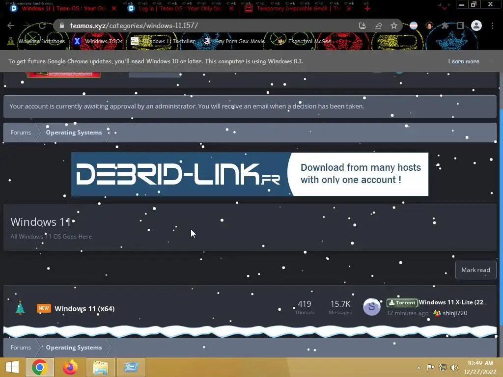Open network status tray icon
Screen dimensions: 503x377
coord(443,367)
